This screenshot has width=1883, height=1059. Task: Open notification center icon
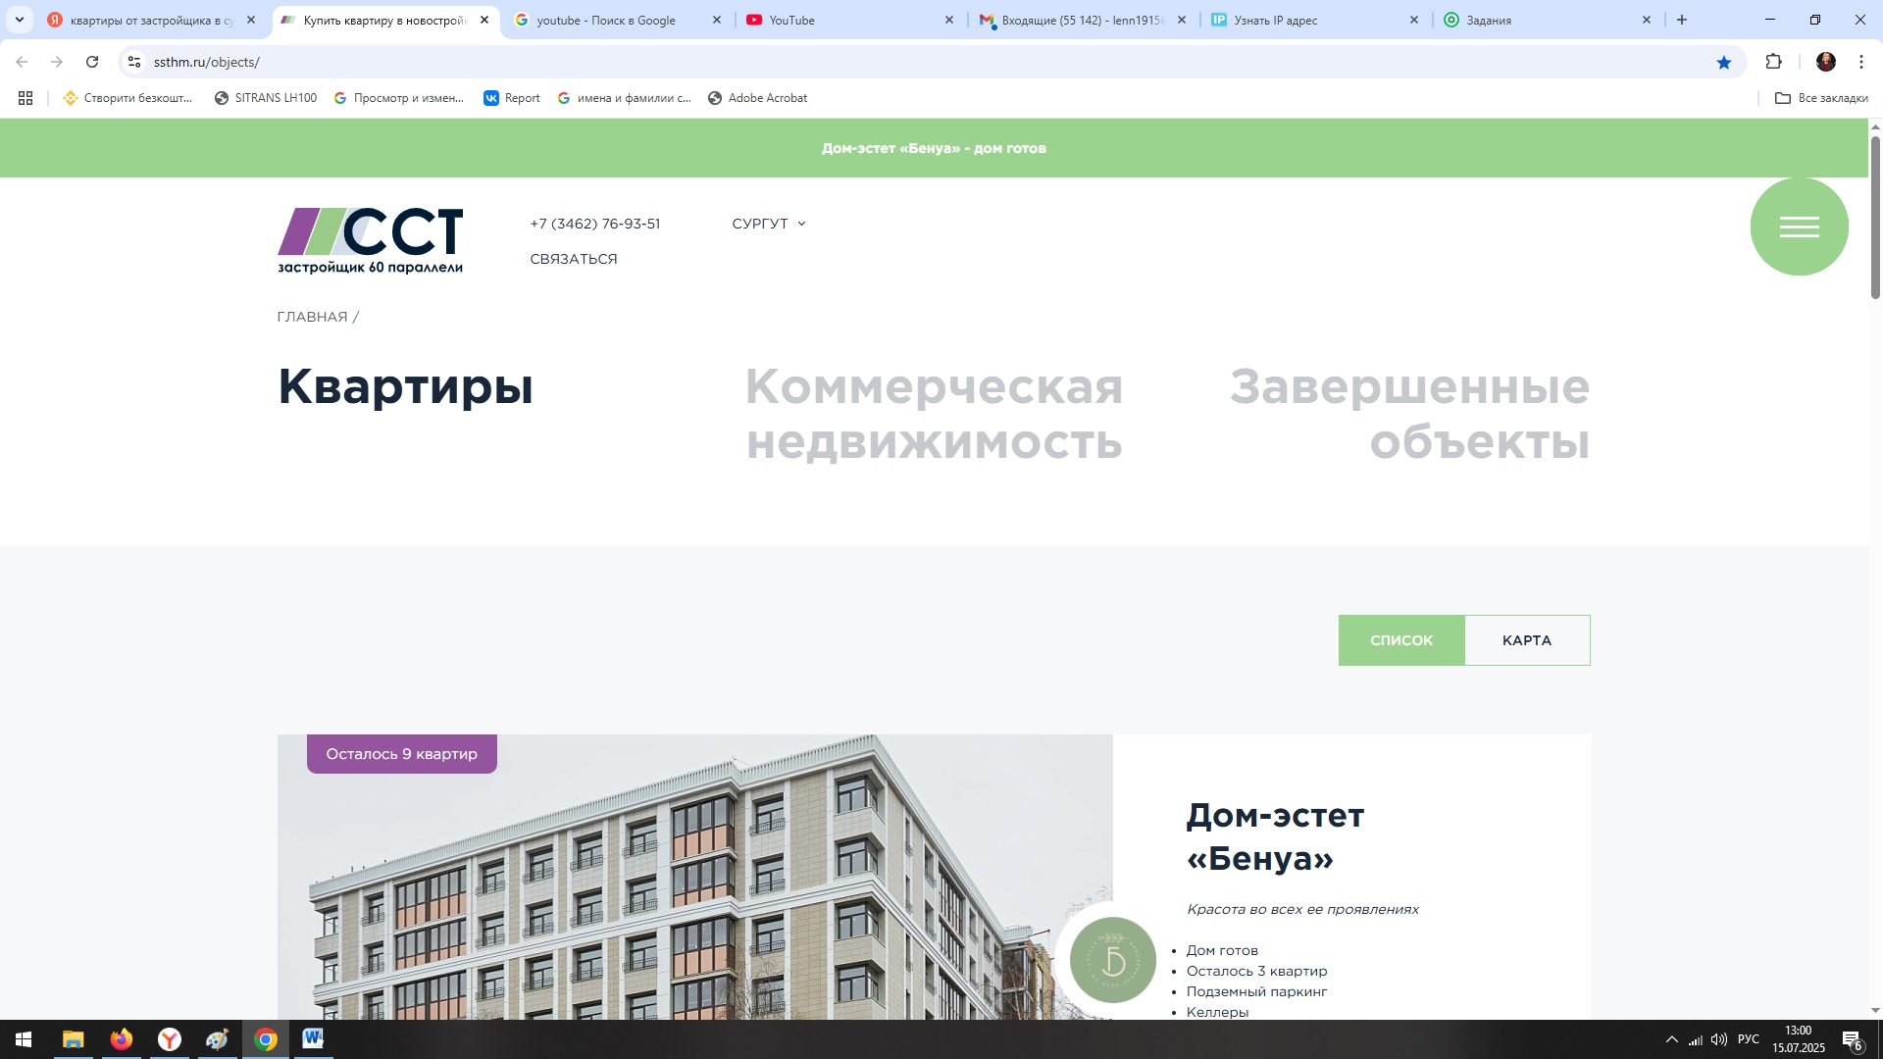1852,1040
